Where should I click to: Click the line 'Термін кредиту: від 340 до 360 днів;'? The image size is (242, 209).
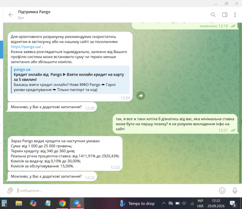(43, 151)
